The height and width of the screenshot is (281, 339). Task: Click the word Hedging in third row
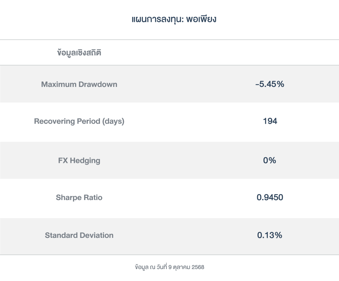(85, 161)
